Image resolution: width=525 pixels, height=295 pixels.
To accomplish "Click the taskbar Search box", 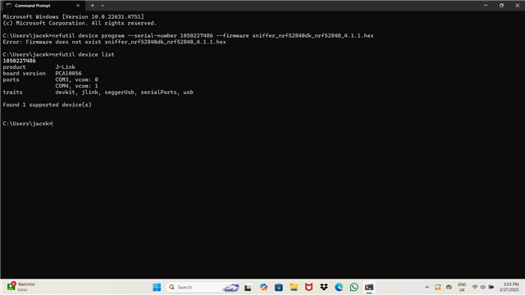I will [x=203, y=287].
